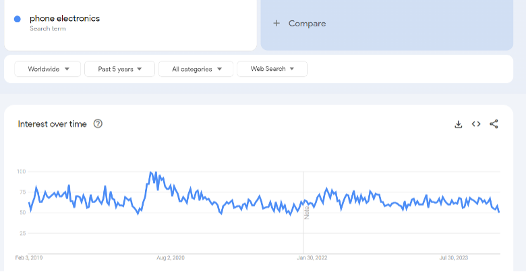Select the Aug 2, 2020 axis label
This screenshot has height=272, width=526.
click(x=171, y=258)
